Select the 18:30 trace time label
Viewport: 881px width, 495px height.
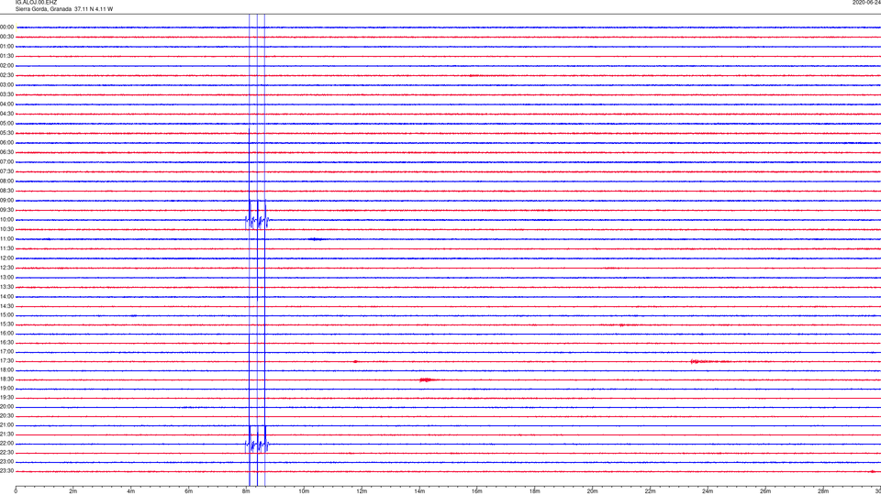[7, 379]
